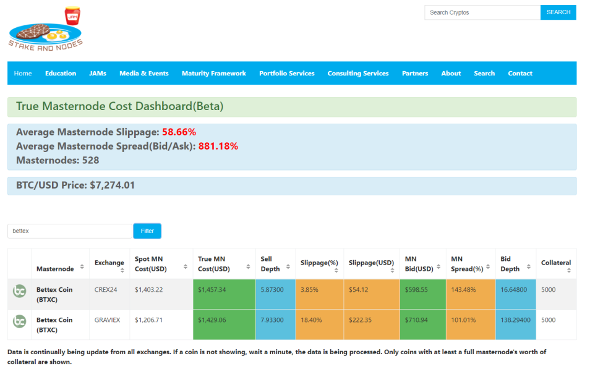Image resolution: width=590 pixels, height=382 pixels.
Task: Click bid depth cell 16.64800
Action: [x=516, y=294]
